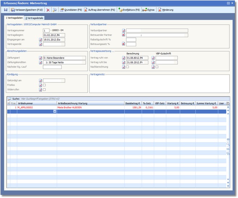
Task: Click the Minderung button
Action: (166, 10)
